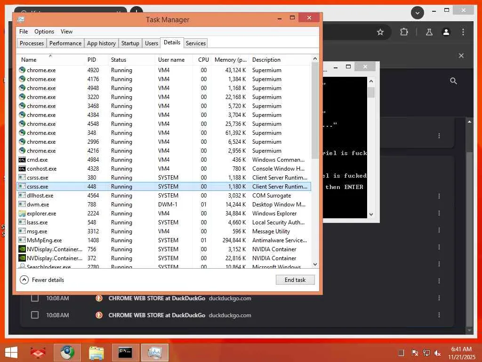Open last CHROME WEB STORE at DuckDuckGo link
Image resolution: width=482 pixels, height=362 pixels.
[156, 315]
